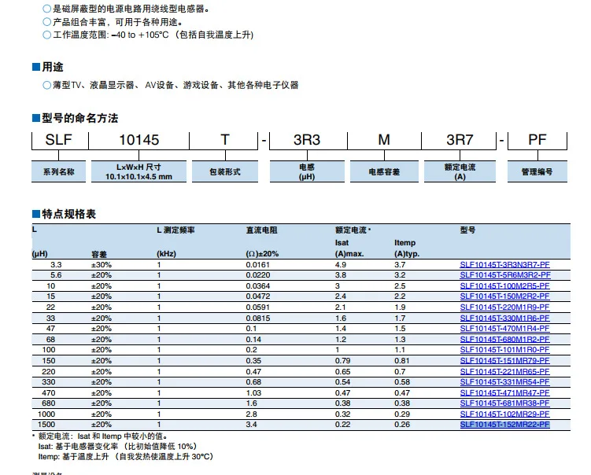Viewport: 591px width, 475px height.
Task: Open the SLF10145T-681MR38-PF part link
Action: point(504,403)
